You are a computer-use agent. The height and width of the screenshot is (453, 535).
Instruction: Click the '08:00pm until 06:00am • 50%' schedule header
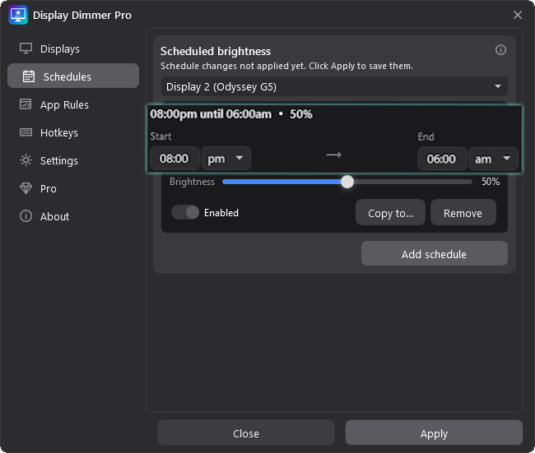231,114
